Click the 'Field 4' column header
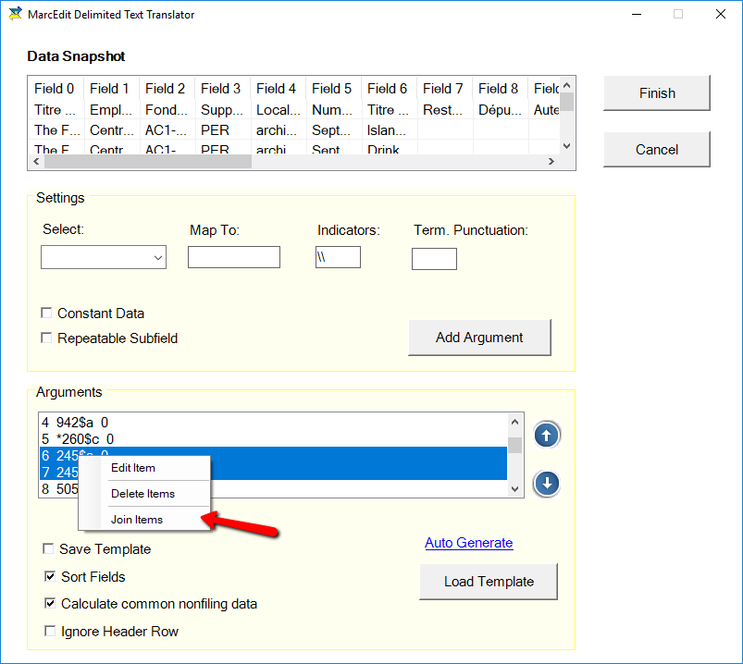The width and height of the screenshot is (743, 664). click(x=276, y=89)
